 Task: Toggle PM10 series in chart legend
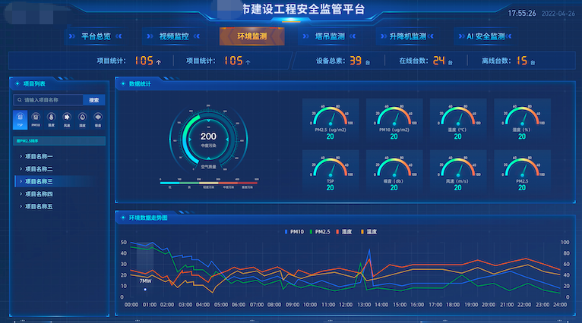[294, 232]
